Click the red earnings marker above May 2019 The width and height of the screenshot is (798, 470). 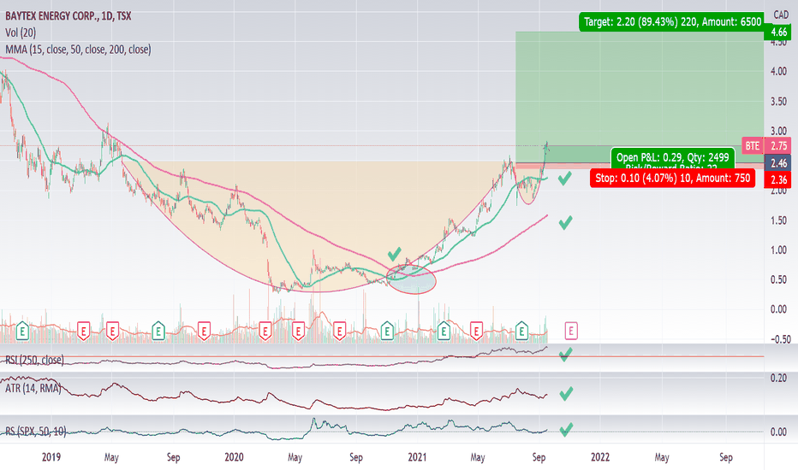[112, 332]
